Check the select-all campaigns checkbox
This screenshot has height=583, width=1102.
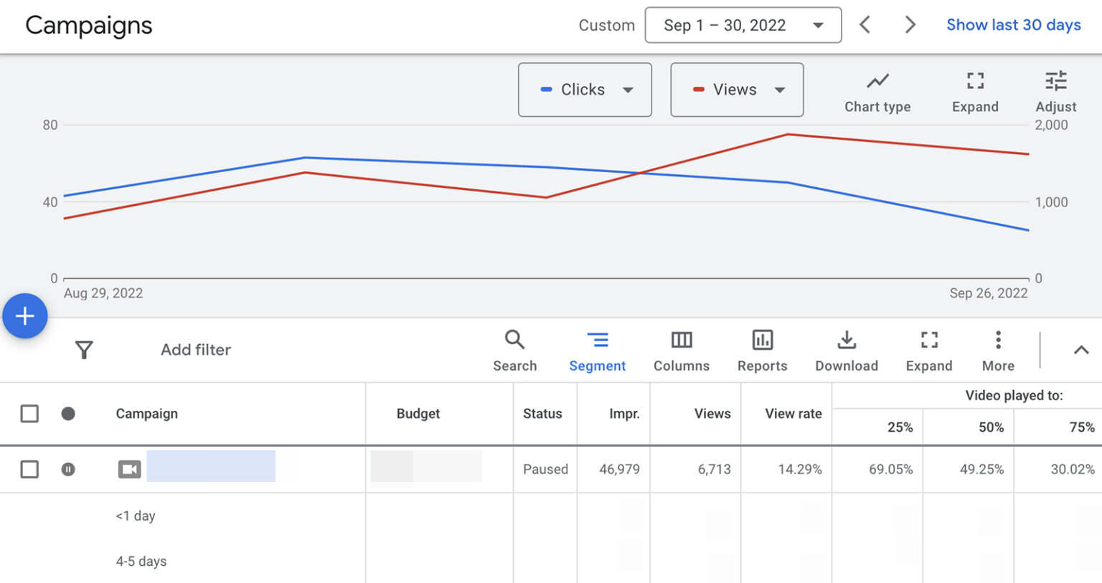[29, 414]
